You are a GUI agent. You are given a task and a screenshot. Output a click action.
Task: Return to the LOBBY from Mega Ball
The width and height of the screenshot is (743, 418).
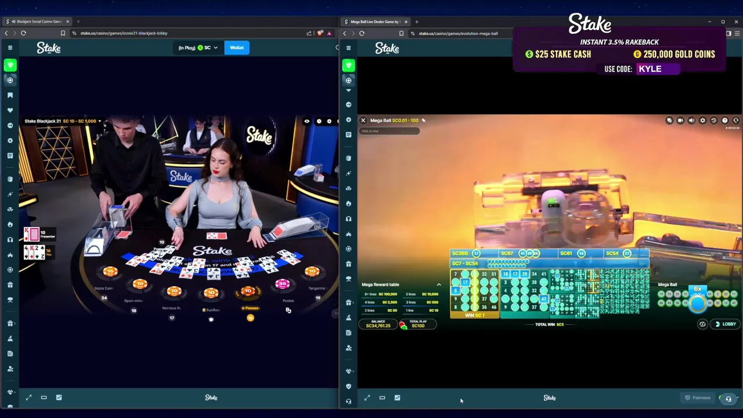pyautogui.click(x=726, y=325)
